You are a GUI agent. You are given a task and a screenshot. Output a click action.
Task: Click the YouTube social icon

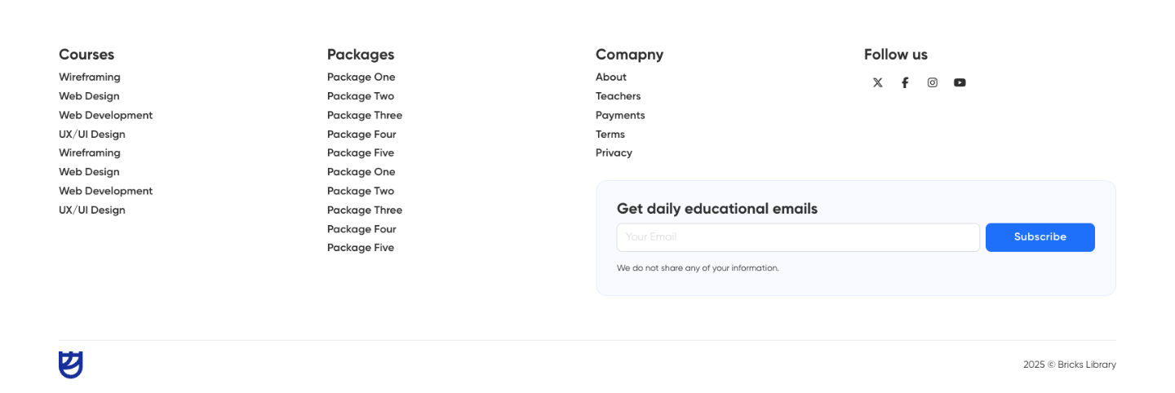pyautogui.click(x=960, y=82)
